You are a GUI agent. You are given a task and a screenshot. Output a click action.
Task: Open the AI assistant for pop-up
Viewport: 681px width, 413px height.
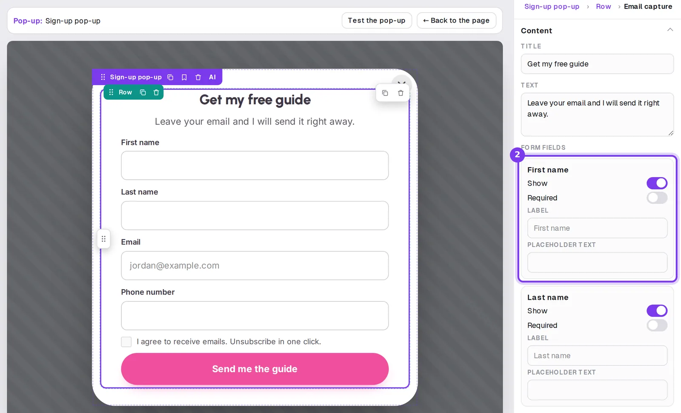[x=212, y=77]
